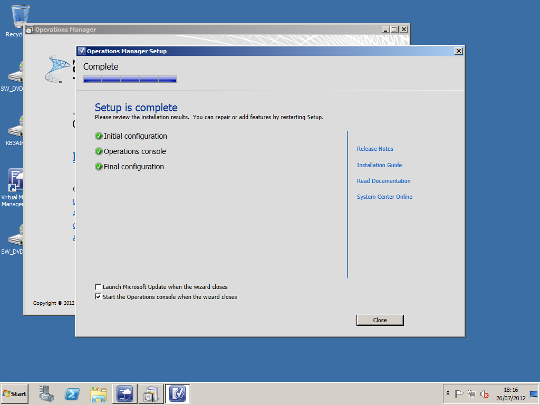540x405 pixels.
Task: Close the background Operations Manager window
Action: pos(404,30)
